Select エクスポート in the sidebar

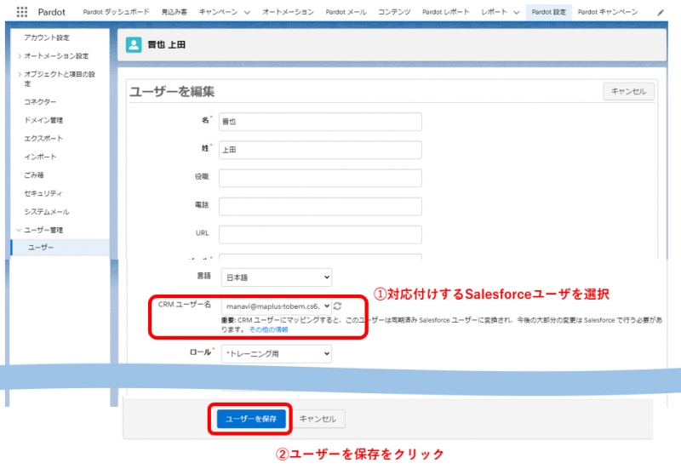[x=43, y=139]
